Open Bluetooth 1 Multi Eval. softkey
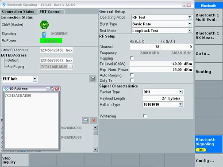The height and width of the screenshot is (167, 223). pyautogui.click(x=208, y=17)
